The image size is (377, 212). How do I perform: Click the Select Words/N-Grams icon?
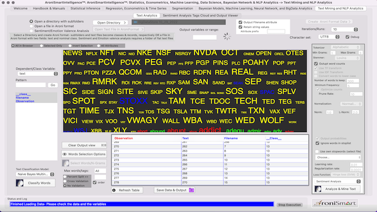65,163
